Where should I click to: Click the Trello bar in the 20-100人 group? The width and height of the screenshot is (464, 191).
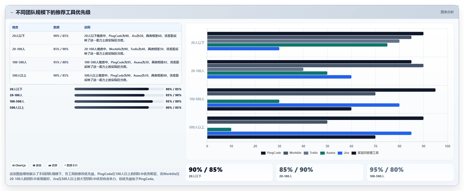tap(255, 69)
